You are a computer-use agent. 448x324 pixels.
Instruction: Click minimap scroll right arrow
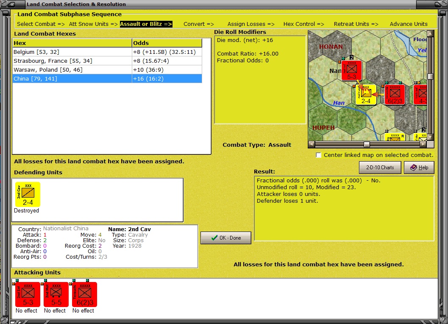pyautogui.click(x=423, y=145)
